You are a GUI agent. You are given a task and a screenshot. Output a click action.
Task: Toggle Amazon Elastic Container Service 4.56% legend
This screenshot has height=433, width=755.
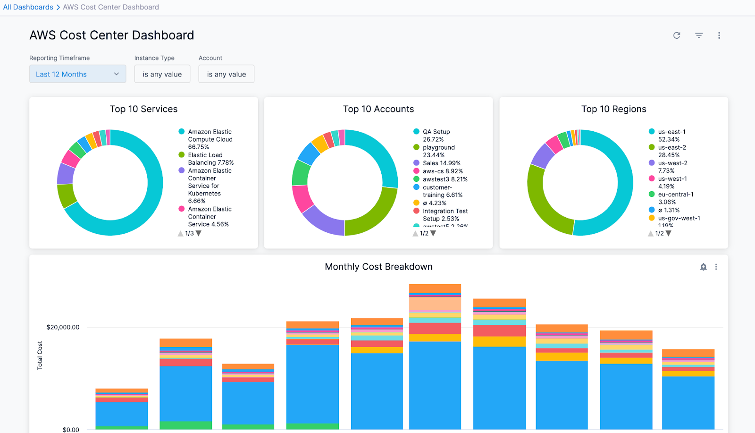coord(205,216)
